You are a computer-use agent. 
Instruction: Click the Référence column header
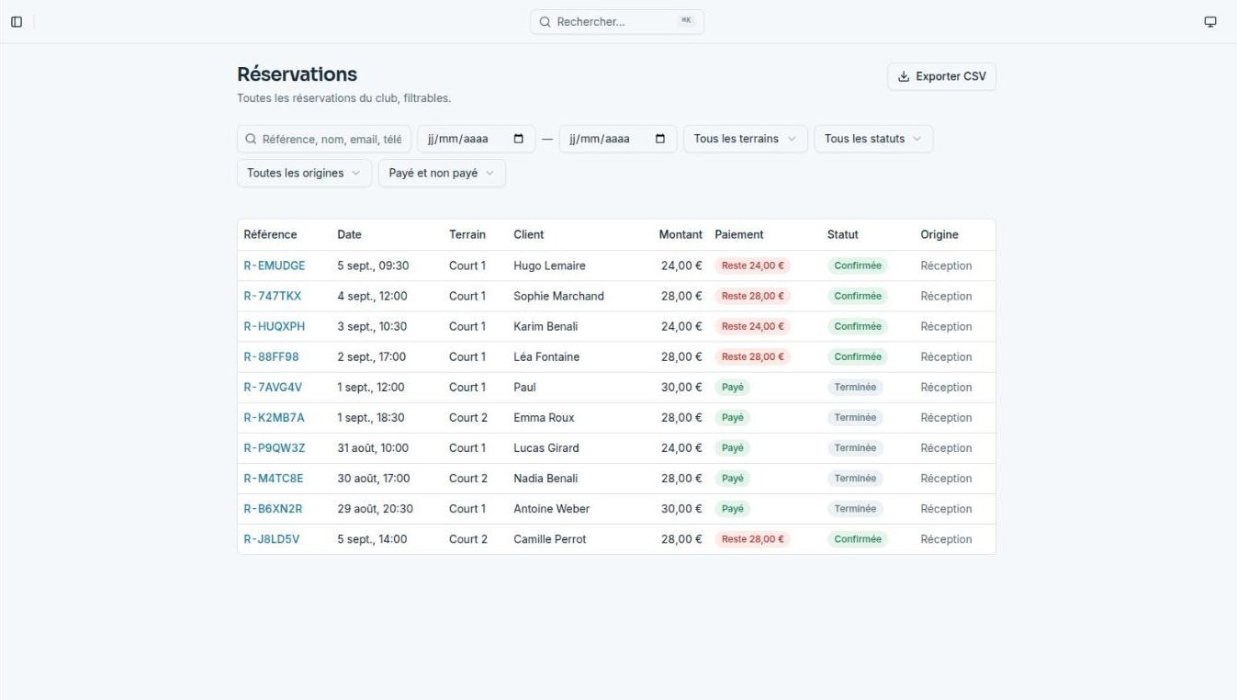pyautogui.click(x=270, y=234)
